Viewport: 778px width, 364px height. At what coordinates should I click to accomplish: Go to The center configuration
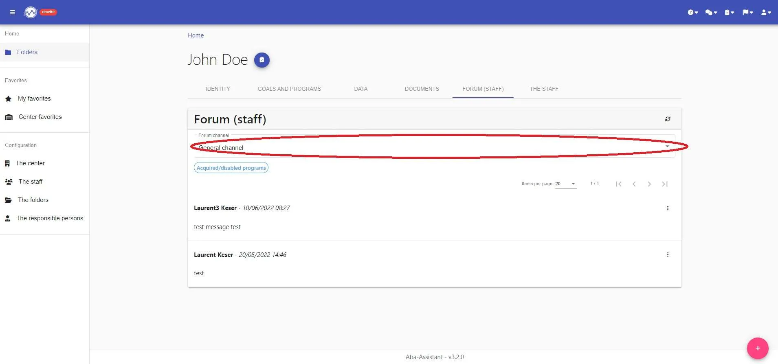(44, 163)
